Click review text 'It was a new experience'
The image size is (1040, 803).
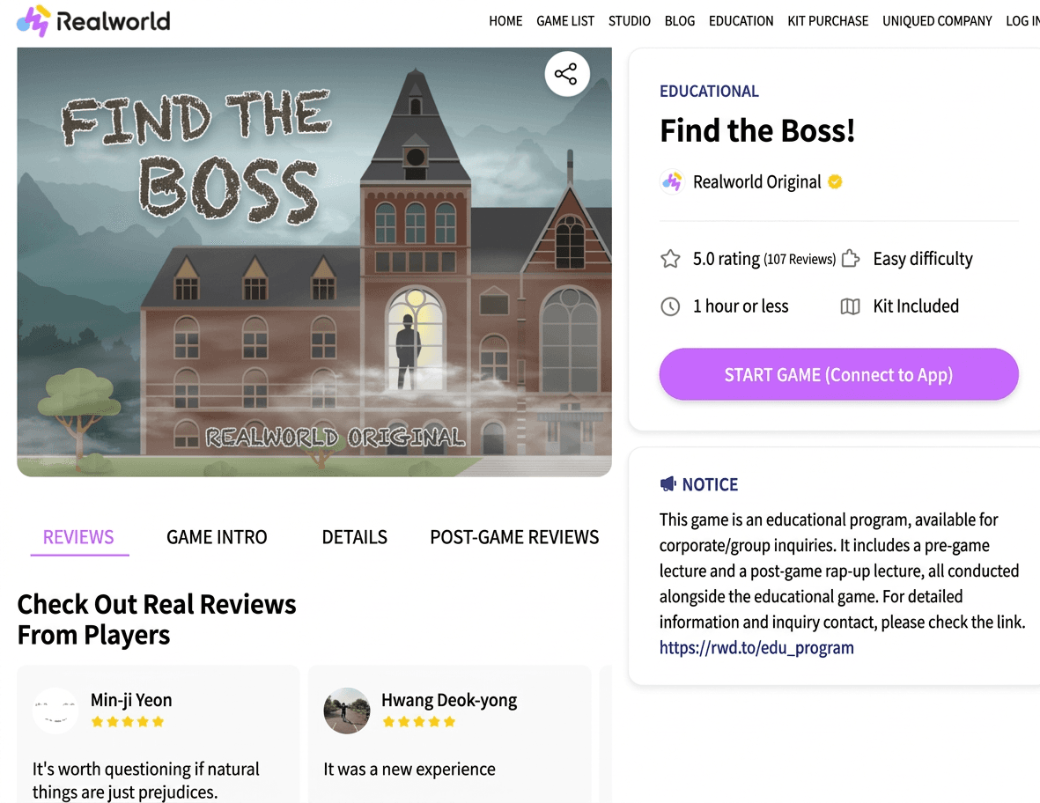point(409,770)
